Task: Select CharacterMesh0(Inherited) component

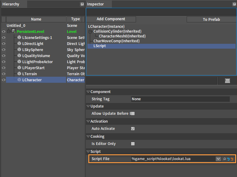Action: tap(122, 36)
